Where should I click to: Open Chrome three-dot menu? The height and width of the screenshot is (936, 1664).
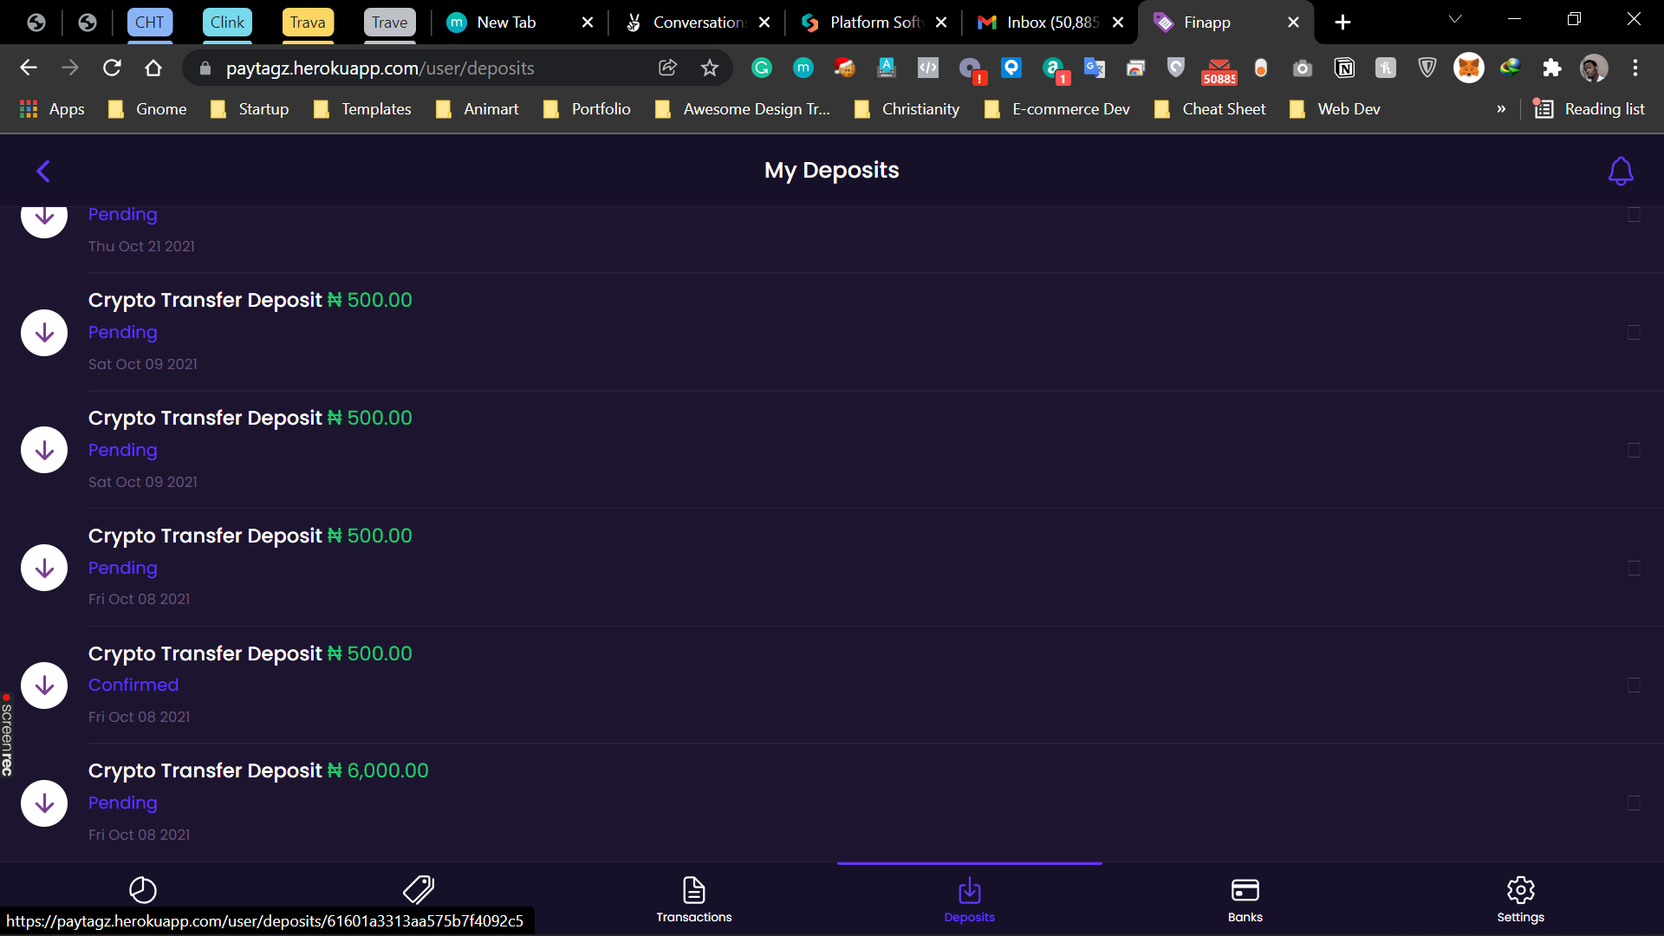(x=1635, y=68)
